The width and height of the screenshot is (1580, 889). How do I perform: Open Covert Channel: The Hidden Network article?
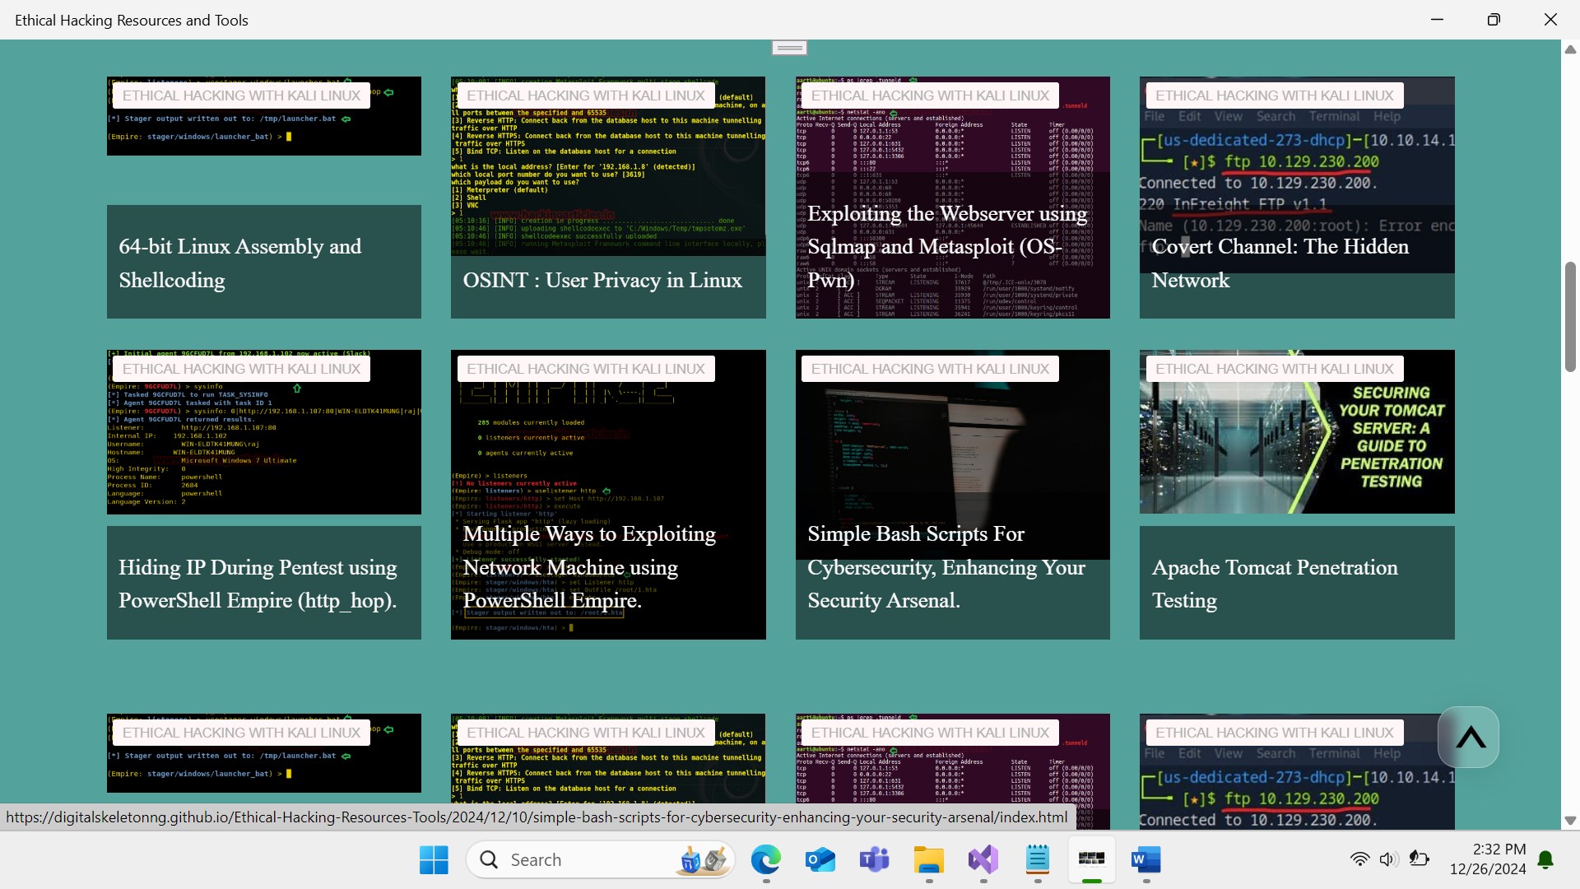(1280, 263)
